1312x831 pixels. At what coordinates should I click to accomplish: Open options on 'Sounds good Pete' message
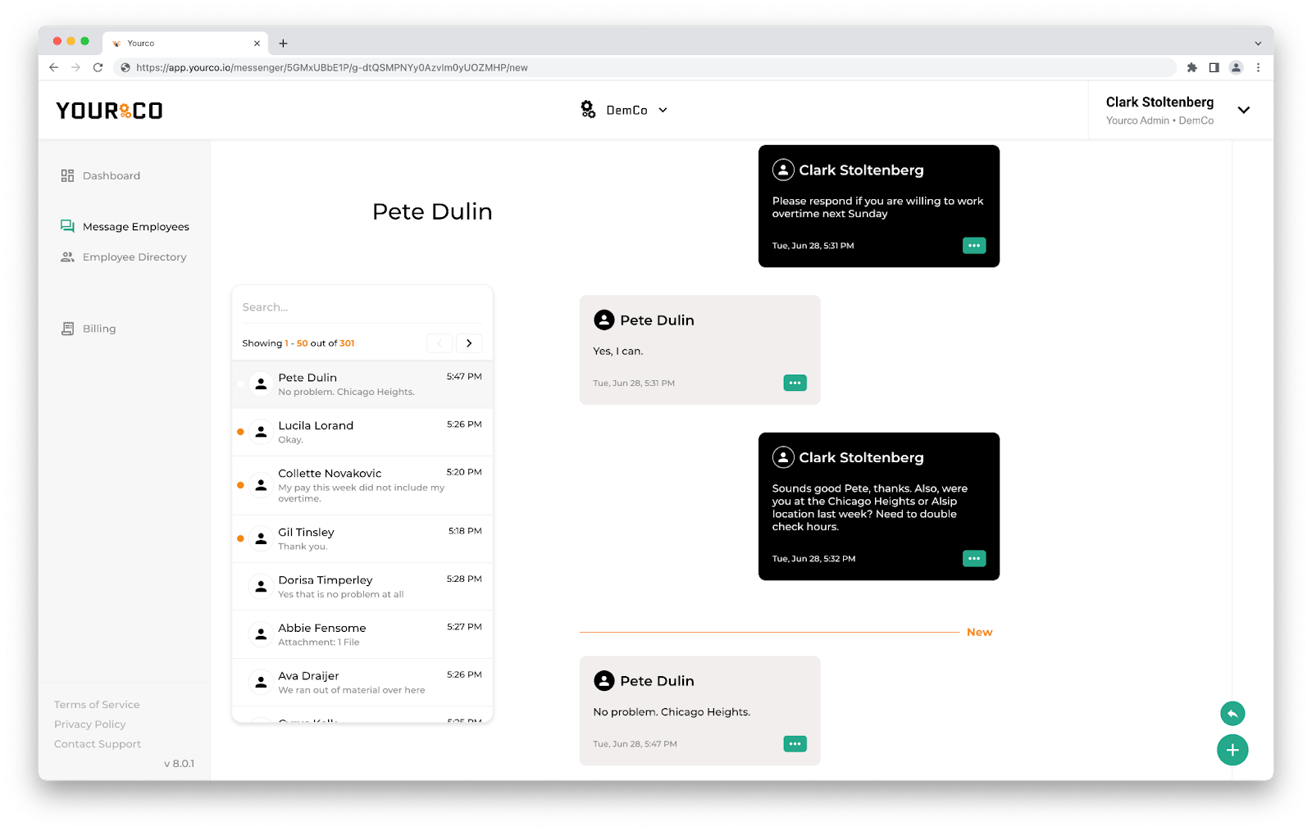[973, 559]
